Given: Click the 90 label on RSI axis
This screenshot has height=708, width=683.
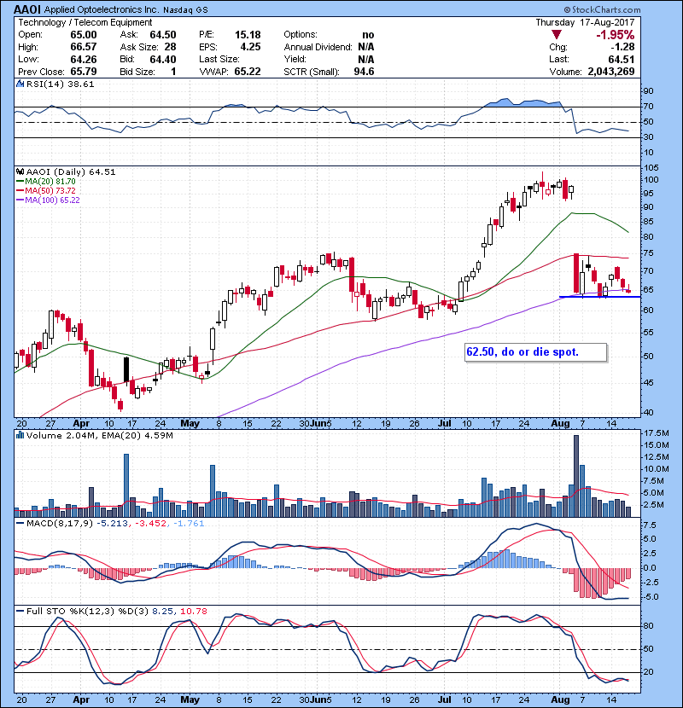Looking at the screenshot, I should pos(648,91).
